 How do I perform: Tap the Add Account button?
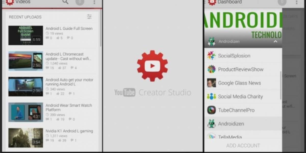point(243,146)
